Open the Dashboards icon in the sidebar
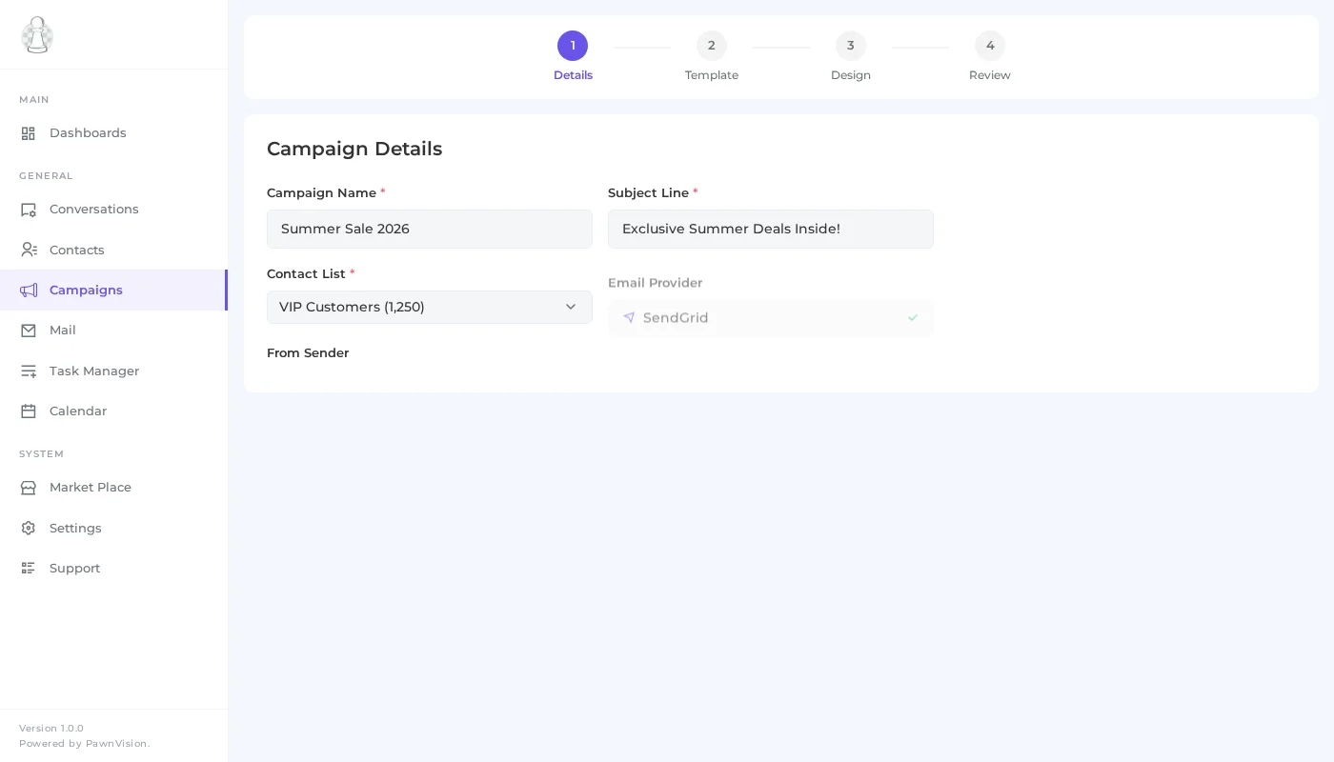The height and width of the screenshot is (762, 1334). tap(29, 133)
